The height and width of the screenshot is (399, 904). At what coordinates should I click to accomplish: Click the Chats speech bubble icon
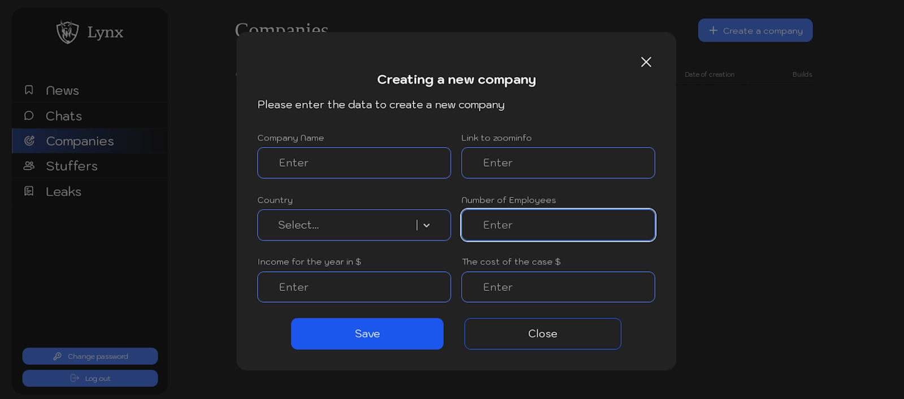(29, 115)
